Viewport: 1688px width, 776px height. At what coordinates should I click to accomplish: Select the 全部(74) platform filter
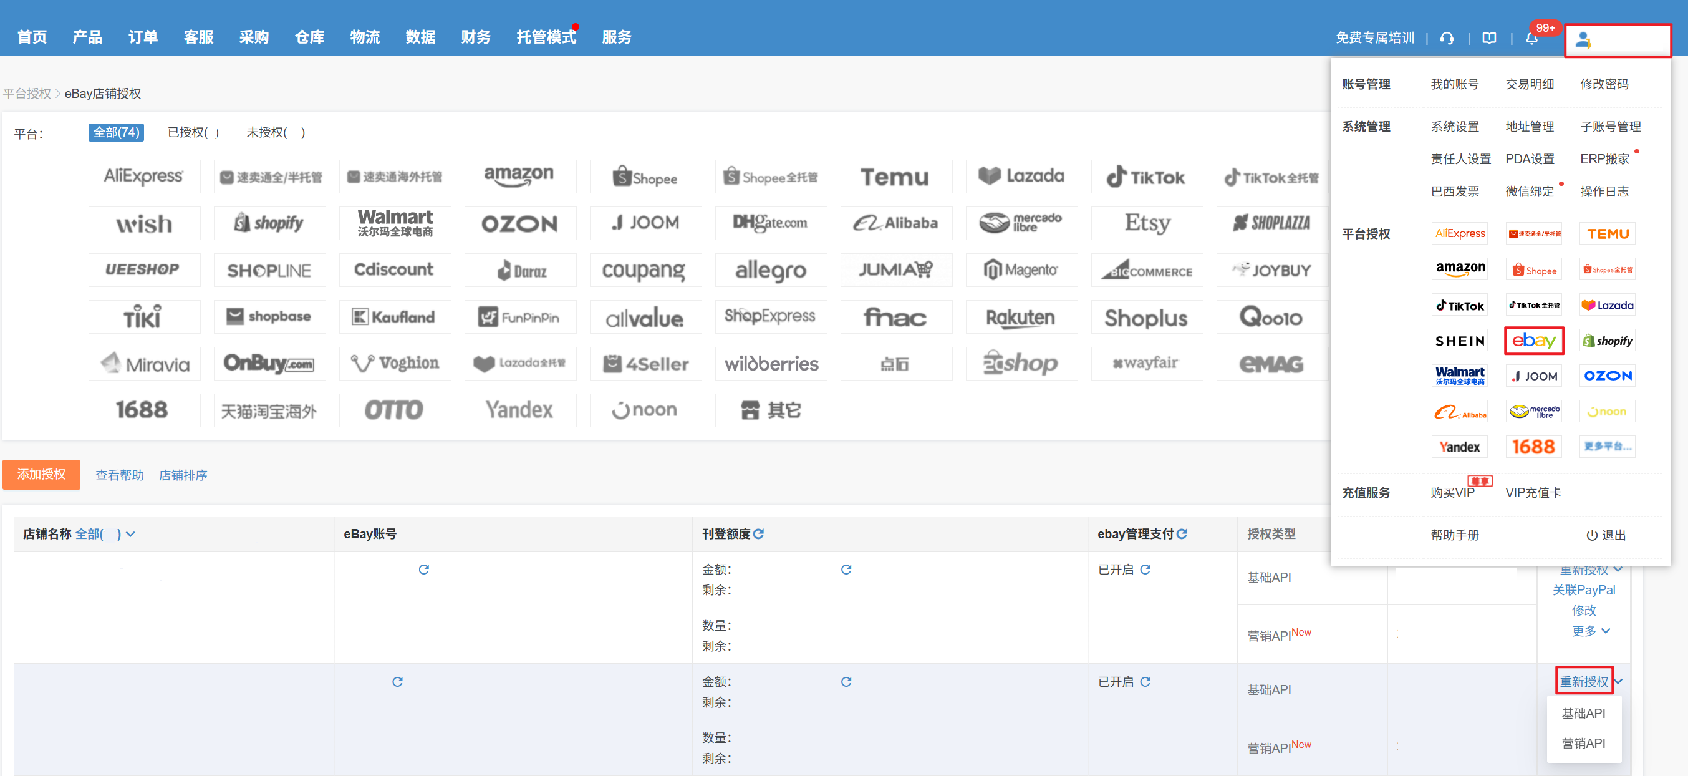point(116,132)
